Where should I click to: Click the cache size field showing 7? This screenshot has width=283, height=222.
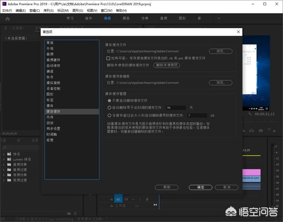click(x=197, y=115)
